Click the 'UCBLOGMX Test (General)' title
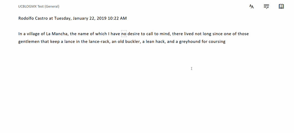The width and height of the screenshot is (294, 133). click(39, 6)
